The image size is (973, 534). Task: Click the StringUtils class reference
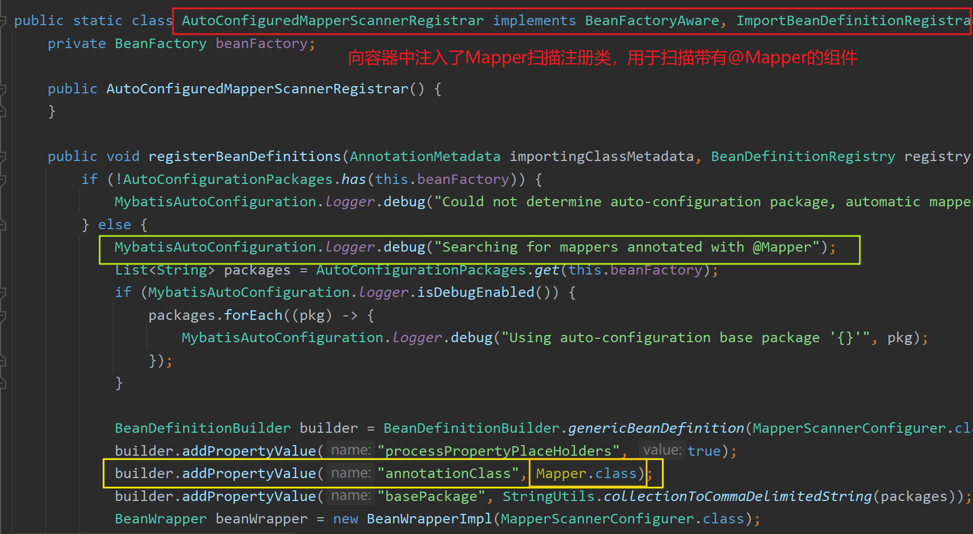pos(549,497)
